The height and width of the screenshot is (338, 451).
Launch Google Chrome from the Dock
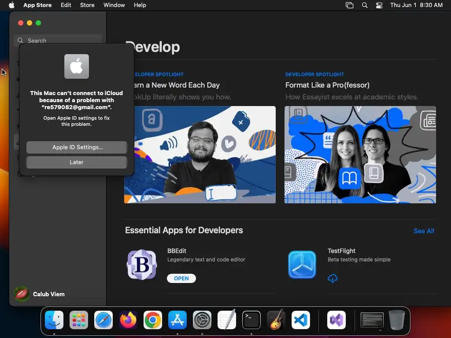point(153,320)
